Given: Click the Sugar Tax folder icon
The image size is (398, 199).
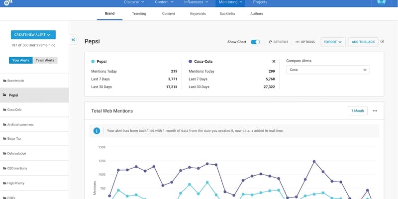Looking at the screenshot, I should [x=4, y=139].
